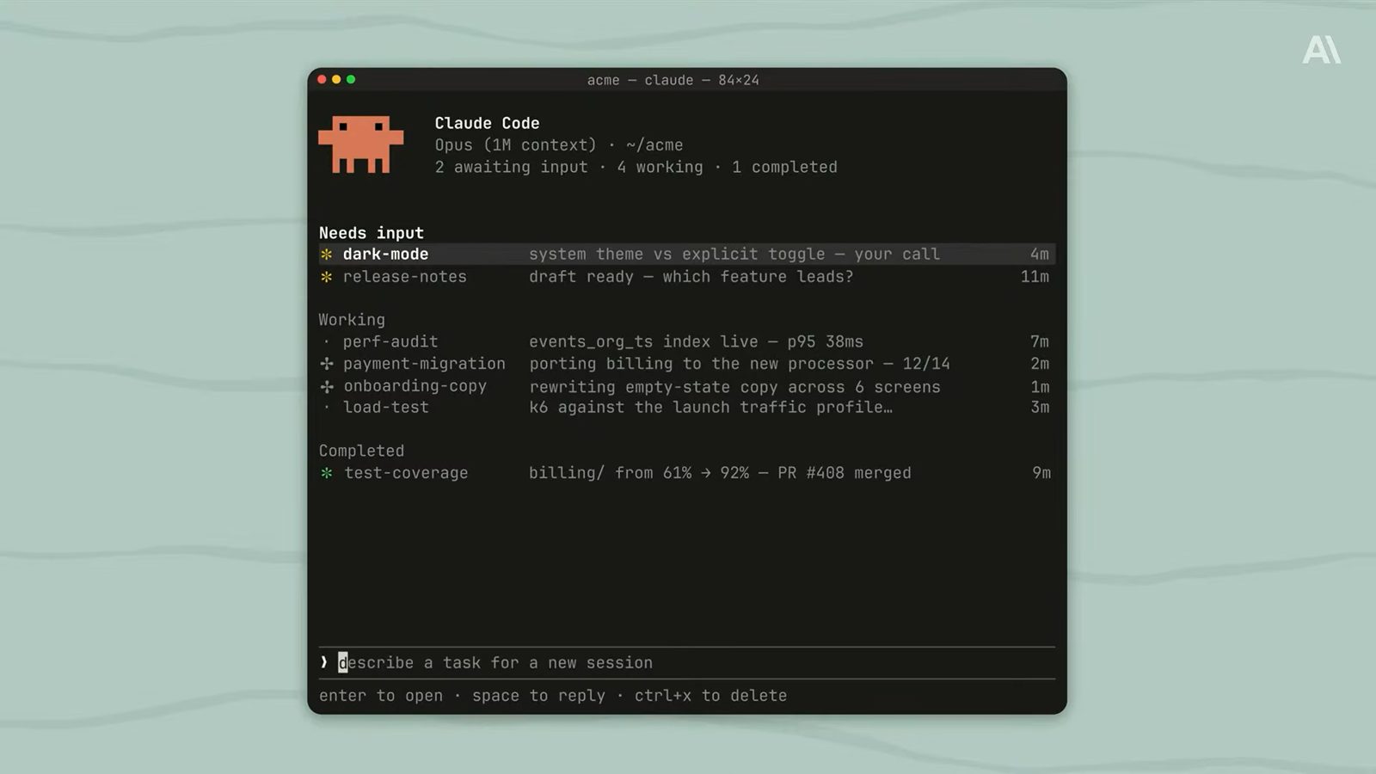Click the 'enter to open' hint
This screenshot has width=1376, height=774.
pyautogui.click(x=381, y=696)
